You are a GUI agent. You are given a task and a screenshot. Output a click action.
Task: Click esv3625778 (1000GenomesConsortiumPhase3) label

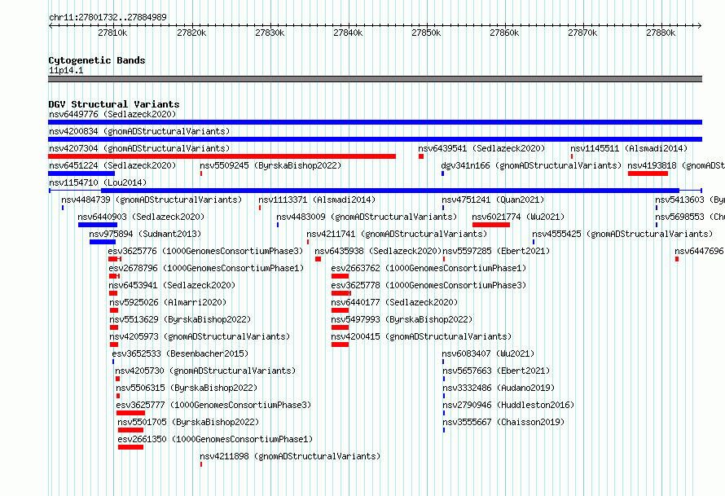point(428,285)
